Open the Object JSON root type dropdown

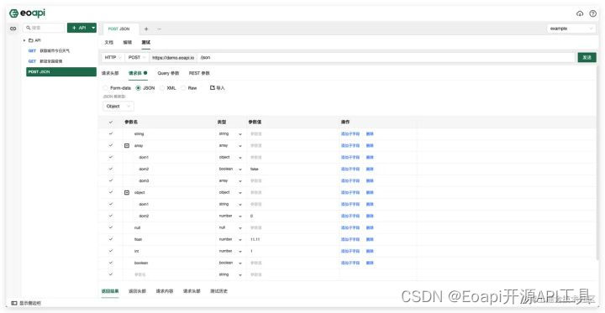point(118,106)
